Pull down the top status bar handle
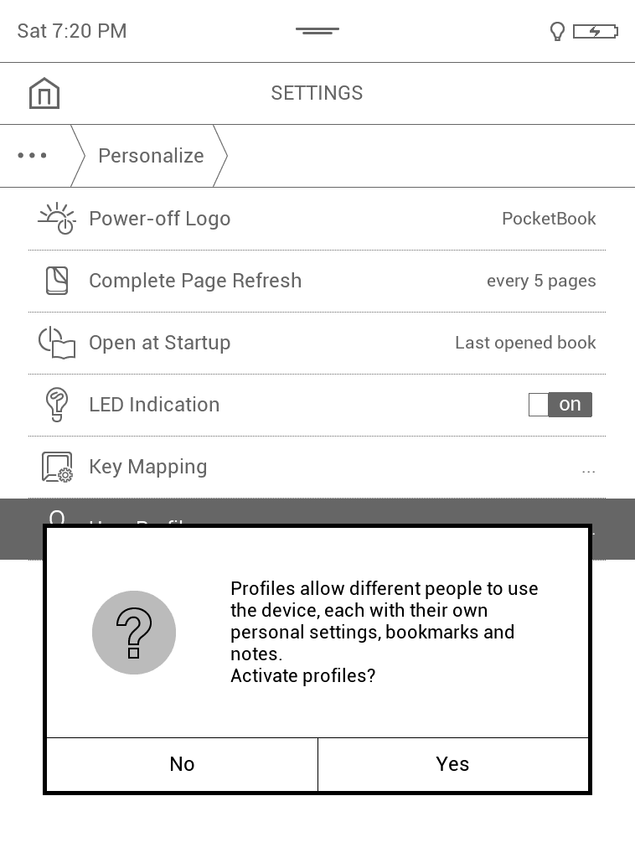The height and width of the screenshot is (858, 635). [x=317, y=31]
